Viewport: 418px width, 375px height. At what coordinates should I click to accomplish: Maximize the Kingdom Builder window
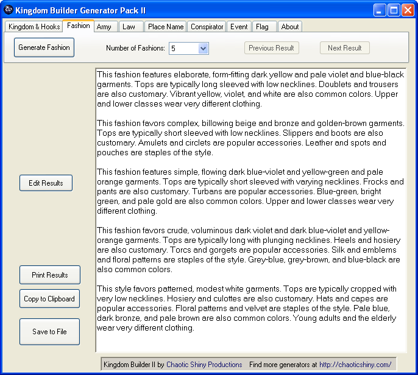pyautogui.click(x=394, y=10)
